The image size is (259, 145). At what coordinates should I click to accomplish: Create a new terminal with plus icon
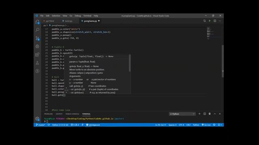200,114
